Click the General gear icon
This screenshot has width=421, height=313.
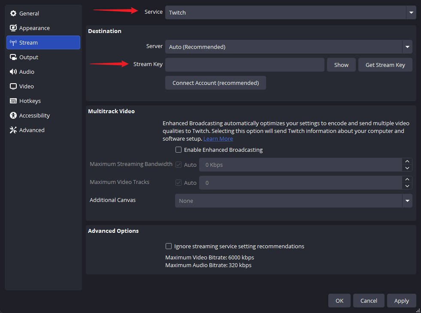(x=13, y=13)
